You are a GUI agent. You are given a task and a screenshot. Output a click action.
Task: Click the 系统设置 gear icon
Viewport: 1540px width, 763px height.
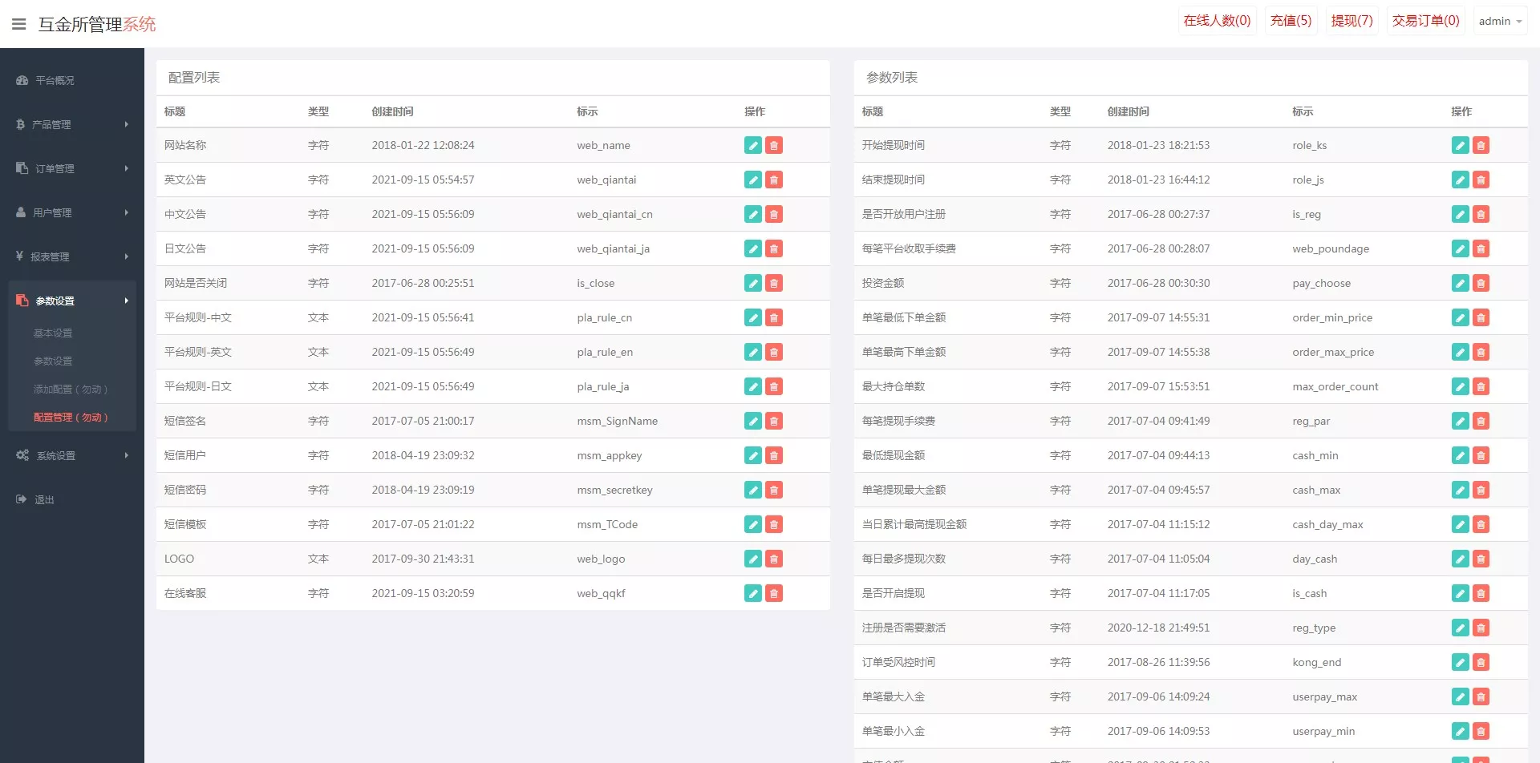pos(22,454)
